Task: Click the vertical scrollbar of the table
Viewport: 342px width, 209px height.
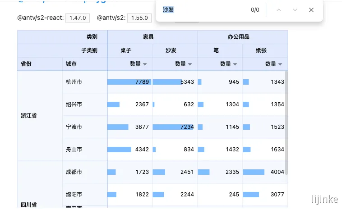Action: tap(287, 123)
